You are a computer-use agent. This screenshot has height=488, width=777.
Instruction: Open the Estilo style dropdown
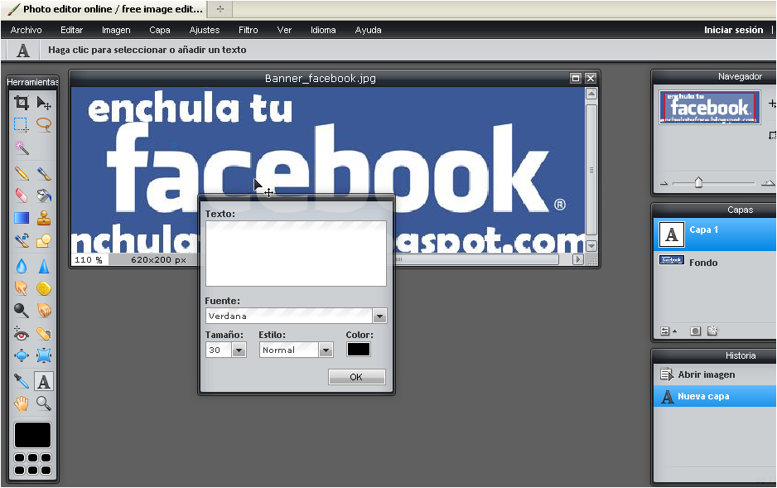[326, 350]
